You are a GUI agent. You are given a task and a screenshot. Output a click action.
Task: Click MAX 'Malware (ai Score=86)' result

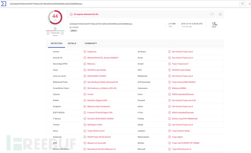(97, 143)
